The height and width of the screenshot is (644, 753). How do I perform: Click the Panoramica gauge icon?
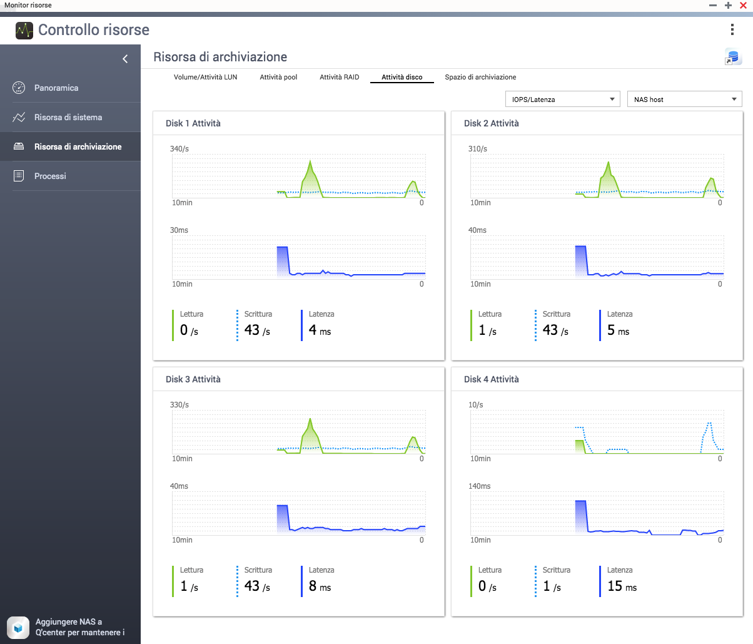point(19,88)
